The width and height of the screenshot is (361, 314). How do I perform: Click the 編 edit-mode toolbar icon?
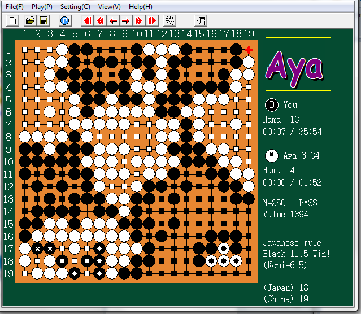(201, 21)
